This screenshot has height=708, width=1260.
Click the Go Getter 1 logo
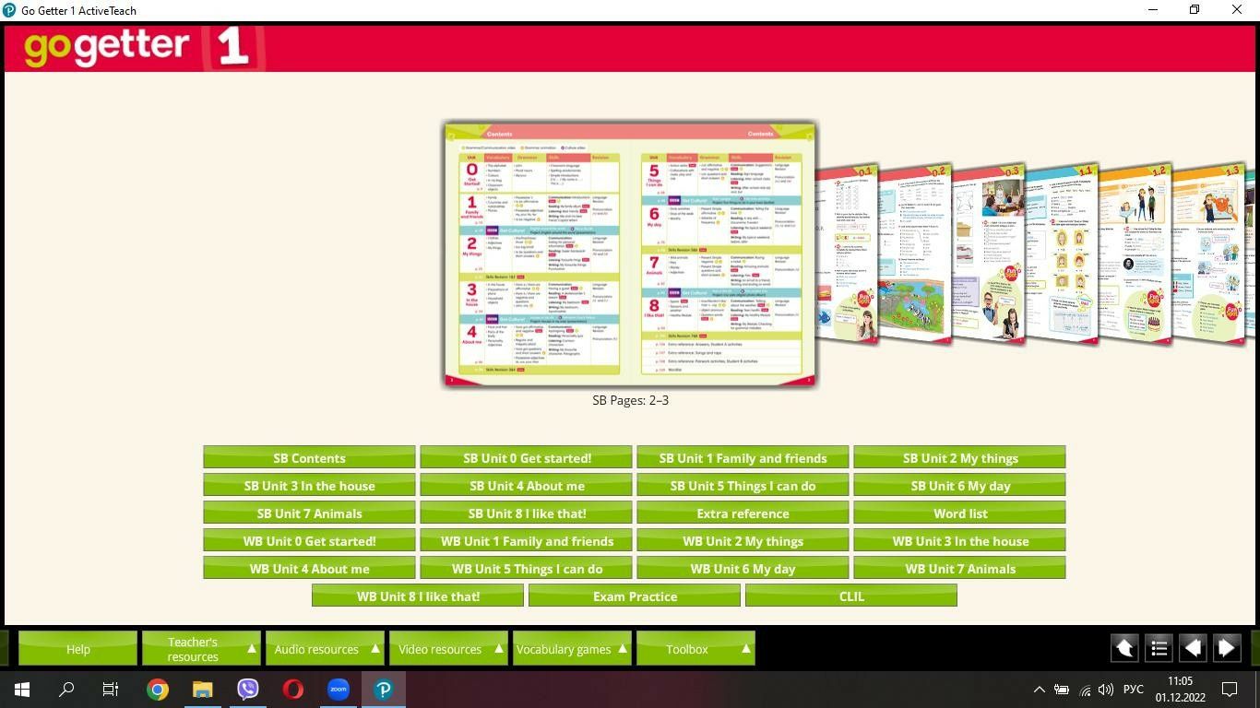click(x=144, y=47)
